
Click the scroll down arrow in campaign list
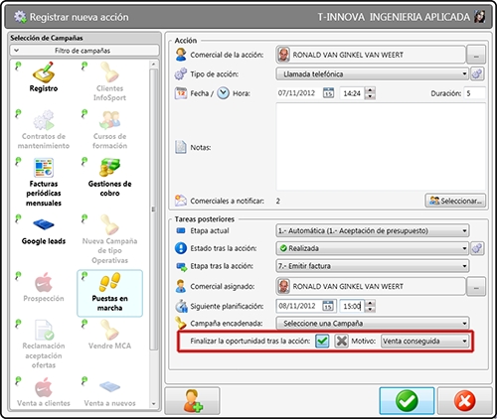[153, 403]
